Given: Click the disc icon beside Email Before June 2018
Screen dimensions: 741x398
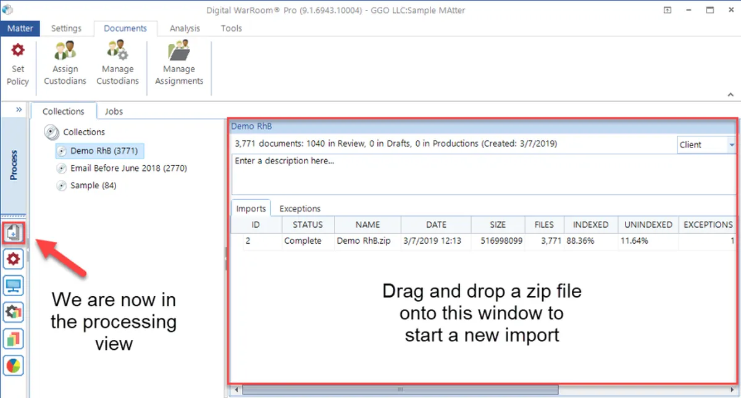Looking at the screenshot, I should tap(61, 168).
